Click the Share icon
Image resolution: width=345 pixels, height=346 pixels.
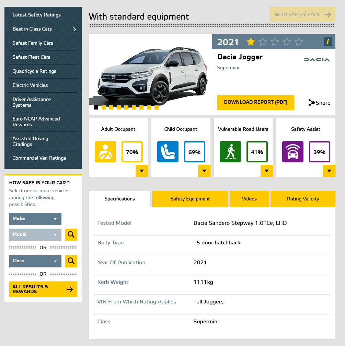pos(311,103)
